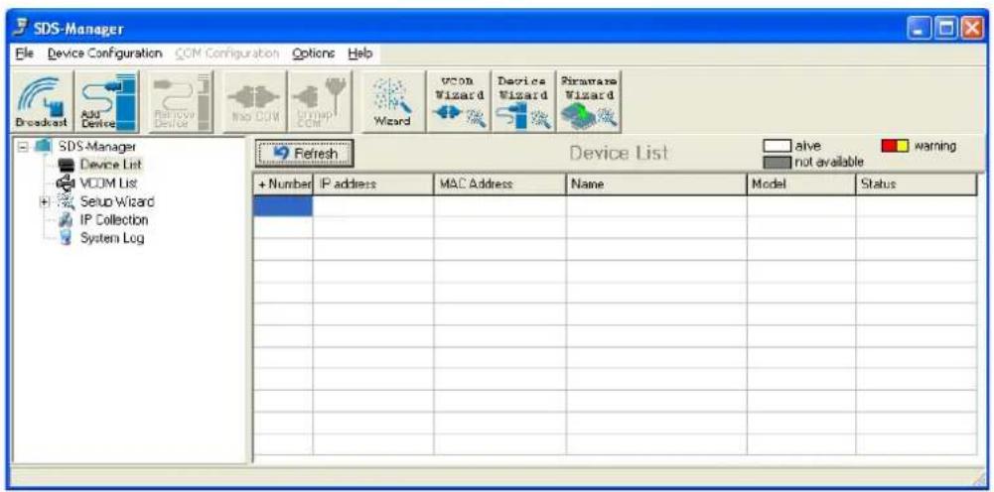Image resolution: width=994 pixels, height=492 pixels.
Task: Launch the Wizard toolbar icon
Action: pyautogui.click(x=393, y=100)
